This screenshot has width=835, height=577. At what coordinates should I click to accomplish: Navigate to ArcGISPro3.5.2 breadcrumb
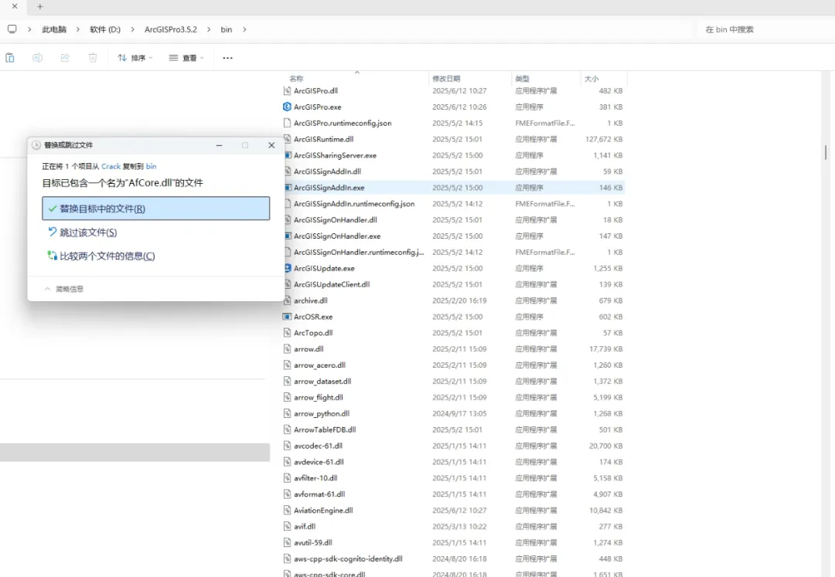point(170,29)
